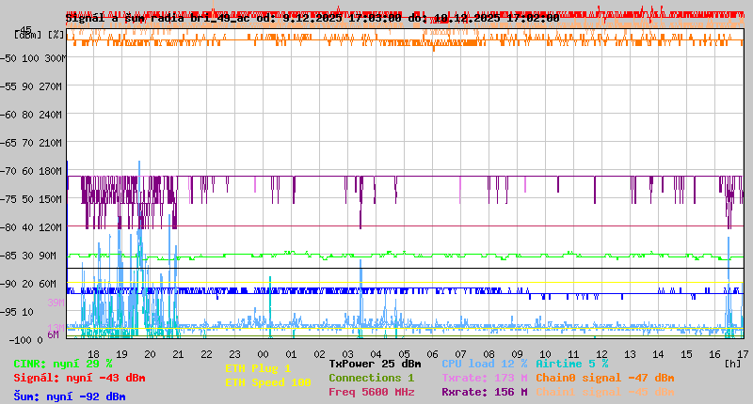Click the -60 80 240M axis label
753x404 pixels.
pyautogui.click(x=32, y=115)
